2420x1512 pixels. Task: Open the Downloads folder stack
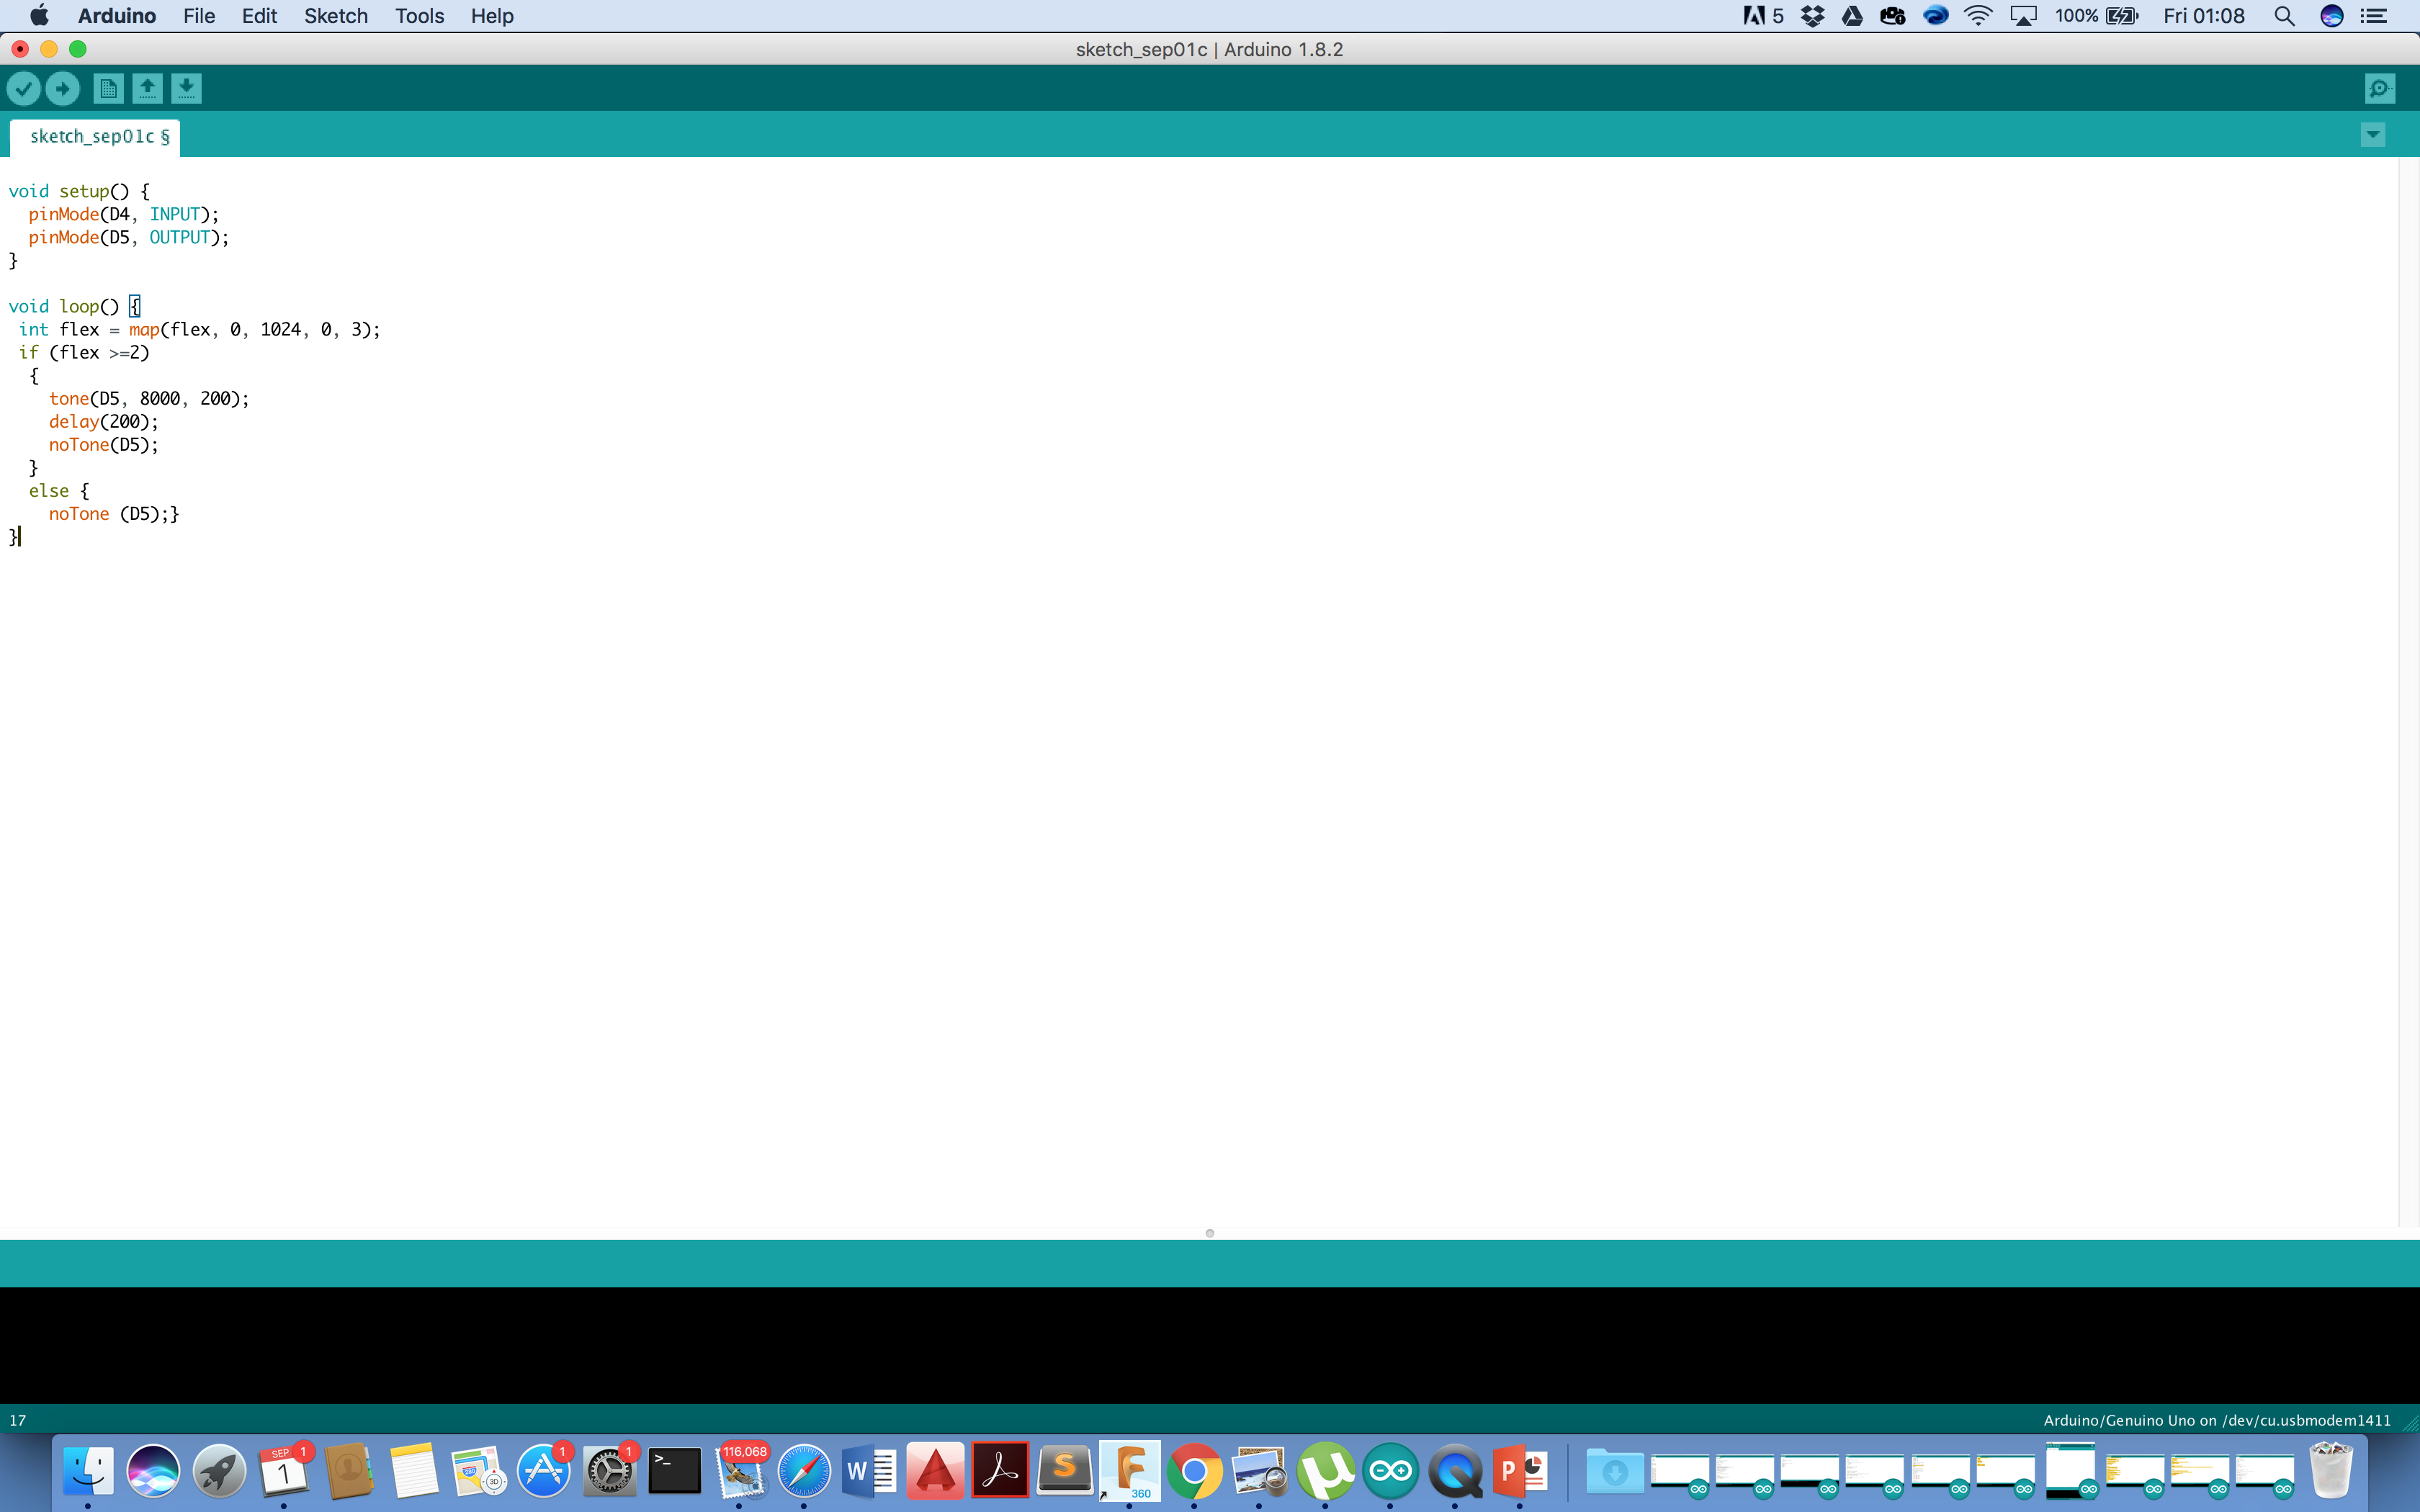point(1615,1471)
